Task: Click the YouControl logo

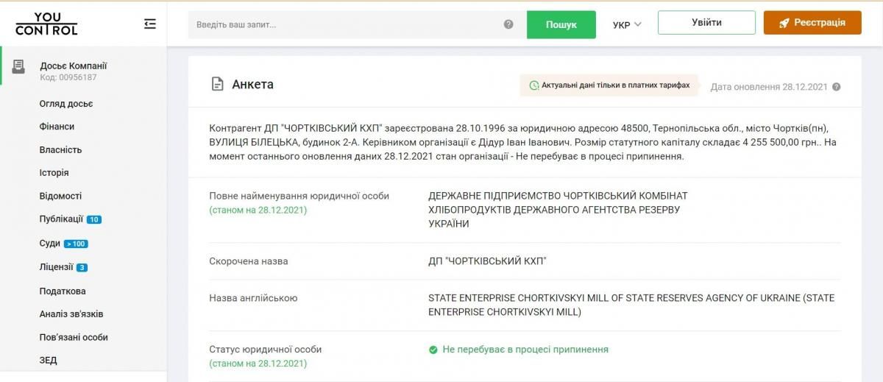Action: click(x=46, y=24)
